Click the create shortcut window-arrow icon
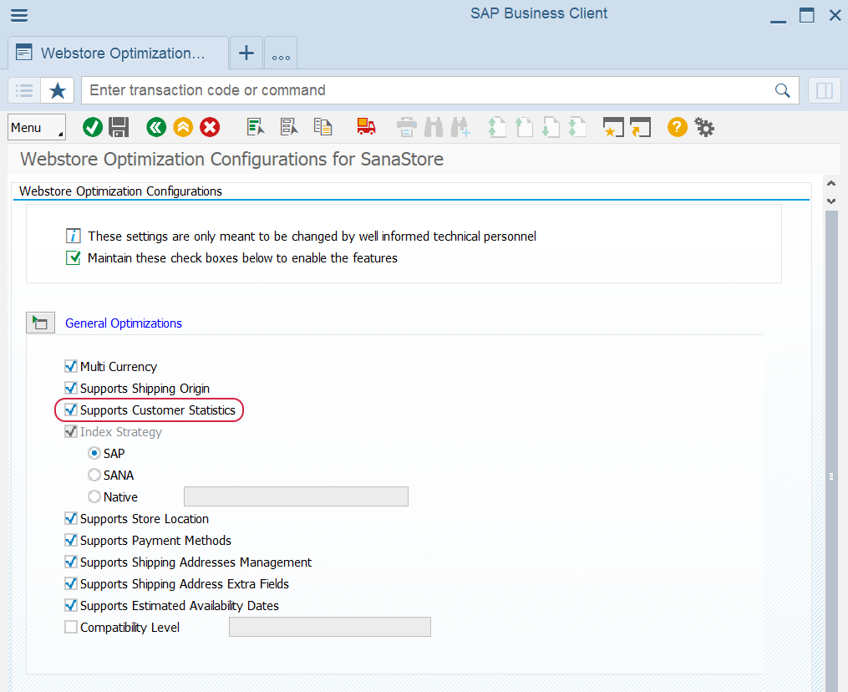The width and height of the screenshot is (848, 692). click(640, 128)
